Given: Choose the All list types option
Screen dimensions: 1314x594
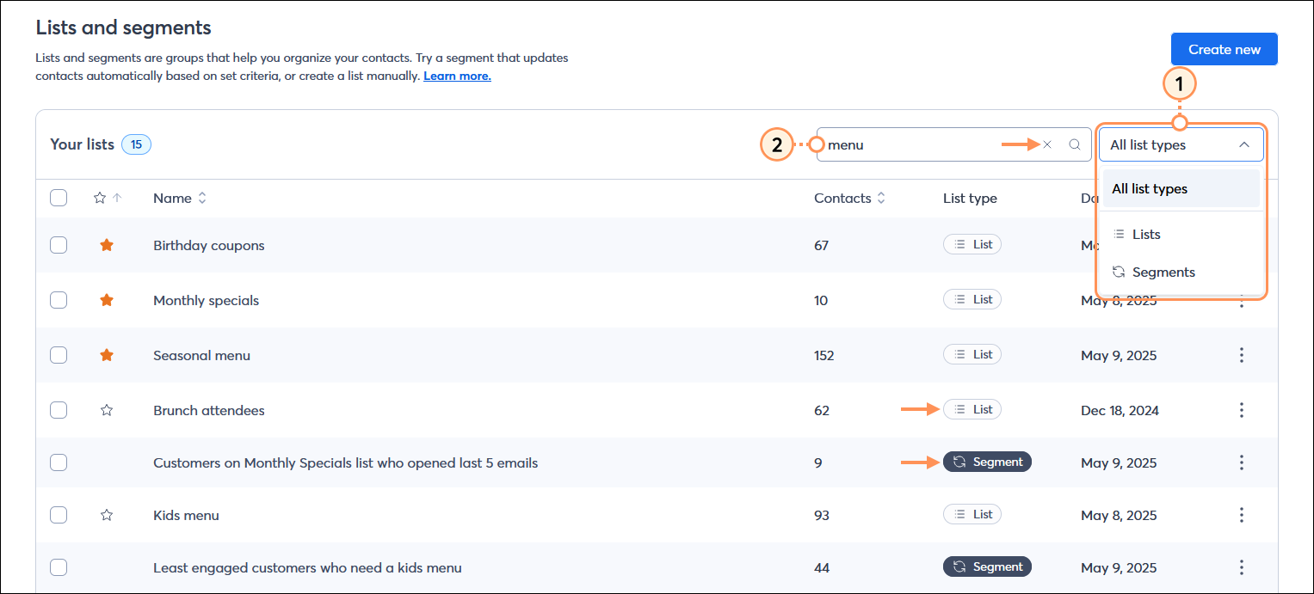Looking at the screenshot, I should click(1150, 188).
